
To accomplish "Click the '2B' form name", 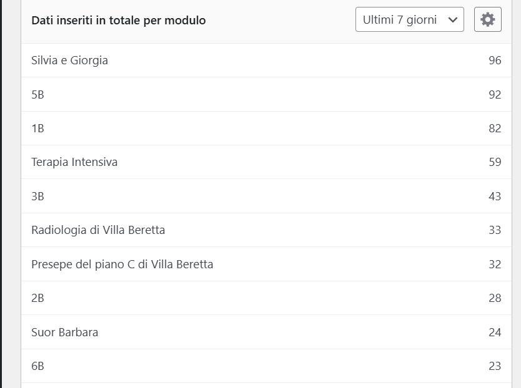I will (x=37, y=298).
